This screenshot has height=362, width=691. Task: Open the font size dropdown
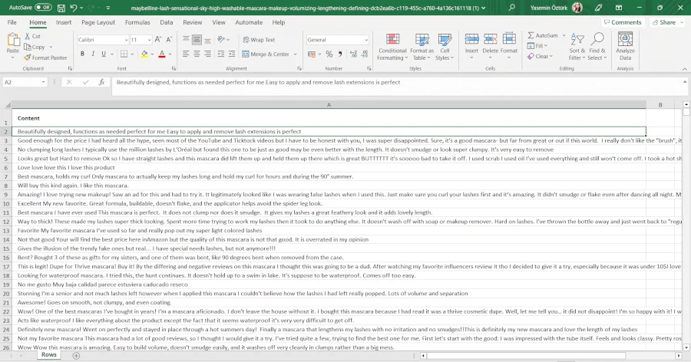(x=149, y=40)
